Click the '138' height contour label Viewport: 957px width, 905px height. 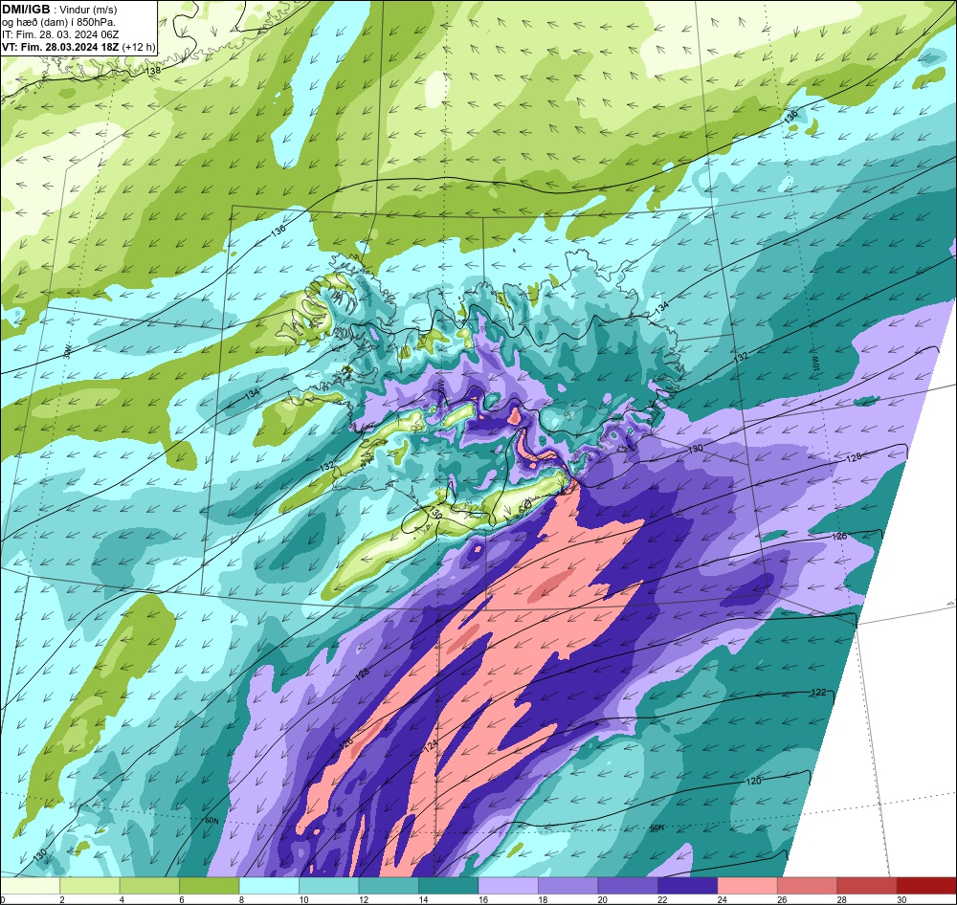(153, 71)
